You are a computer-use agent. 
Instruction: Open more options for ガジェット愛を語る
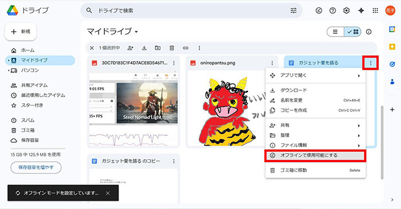pos(371,63)
